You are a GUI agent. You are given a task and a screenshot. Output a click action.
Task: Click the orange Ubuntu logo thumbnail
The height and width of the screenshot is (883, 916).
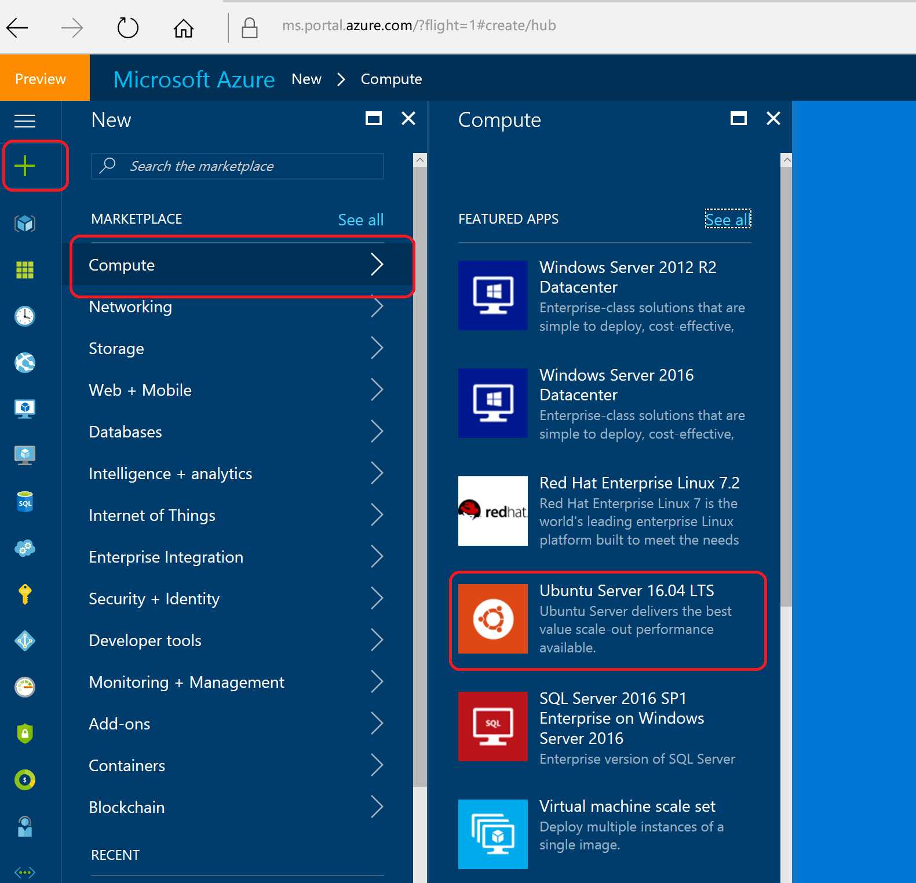pos(493,619)
